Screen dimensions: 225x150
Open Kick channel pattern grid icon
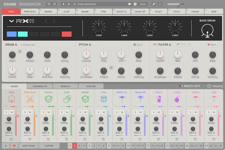pos(11,139)
